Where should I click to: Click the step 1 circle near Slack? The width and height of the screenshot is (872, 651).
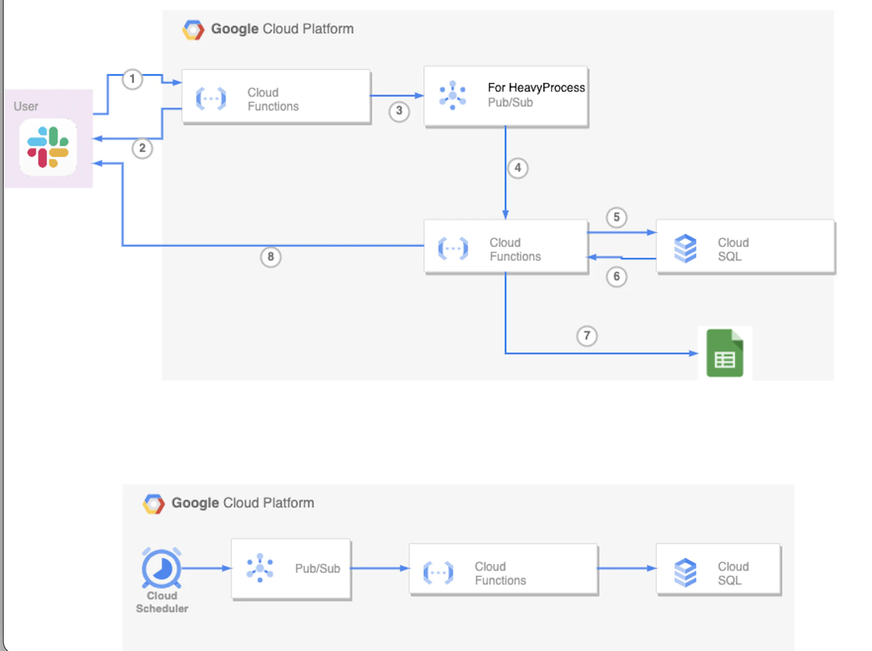coord(132,79)
